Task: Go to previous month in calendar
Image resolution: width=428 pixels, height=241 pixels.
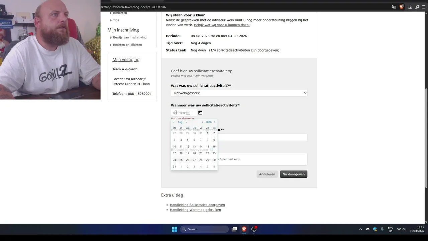Action: (x=174, y=122)
